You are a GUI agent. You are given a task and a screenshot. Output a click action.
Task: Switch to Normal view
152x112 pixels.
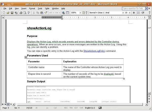coord(3,104)
